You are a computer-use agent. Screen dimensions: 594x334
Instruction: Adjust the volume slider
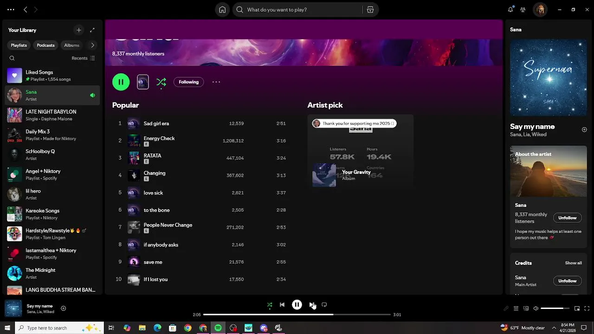point(555,308)
